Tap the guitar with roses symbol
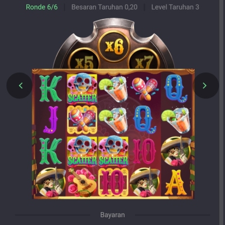This screenshot has width=225, height=225. pos(82,182)
